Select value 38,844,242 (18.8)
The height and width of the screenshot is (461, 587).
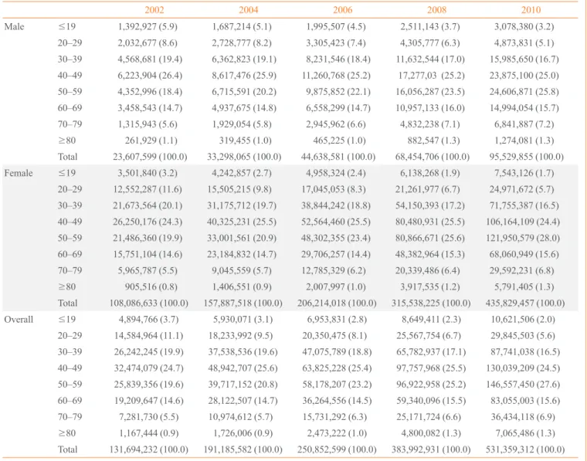[x=336, y=205]
